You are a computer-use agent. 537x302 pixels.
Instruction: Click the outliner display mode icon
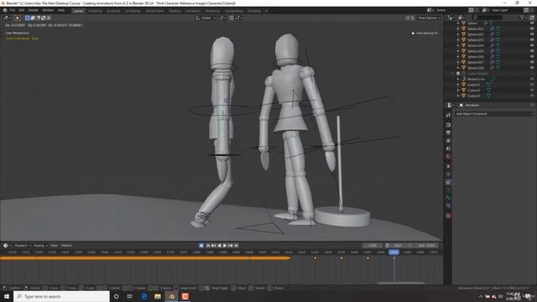click(x=461, y=18)
